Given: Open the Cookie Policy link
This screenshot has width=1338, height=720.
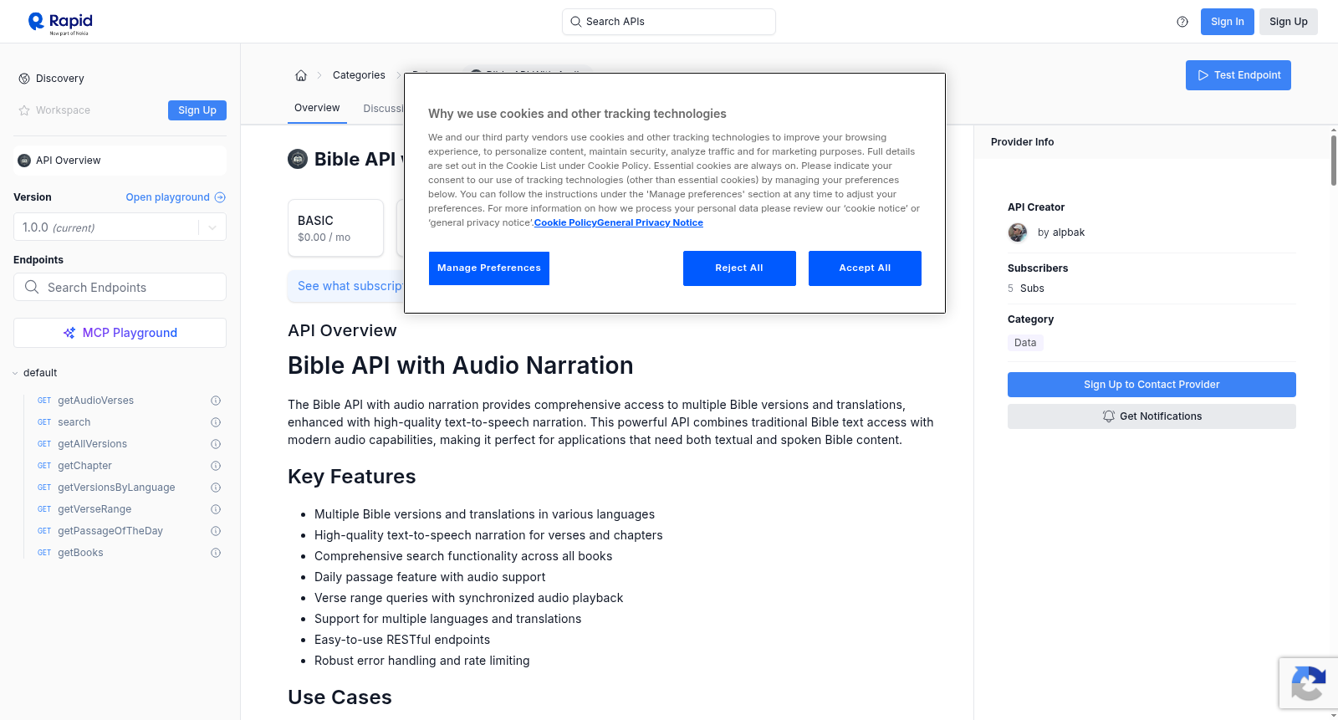Looking at the screenshot, I should point(565,222).
